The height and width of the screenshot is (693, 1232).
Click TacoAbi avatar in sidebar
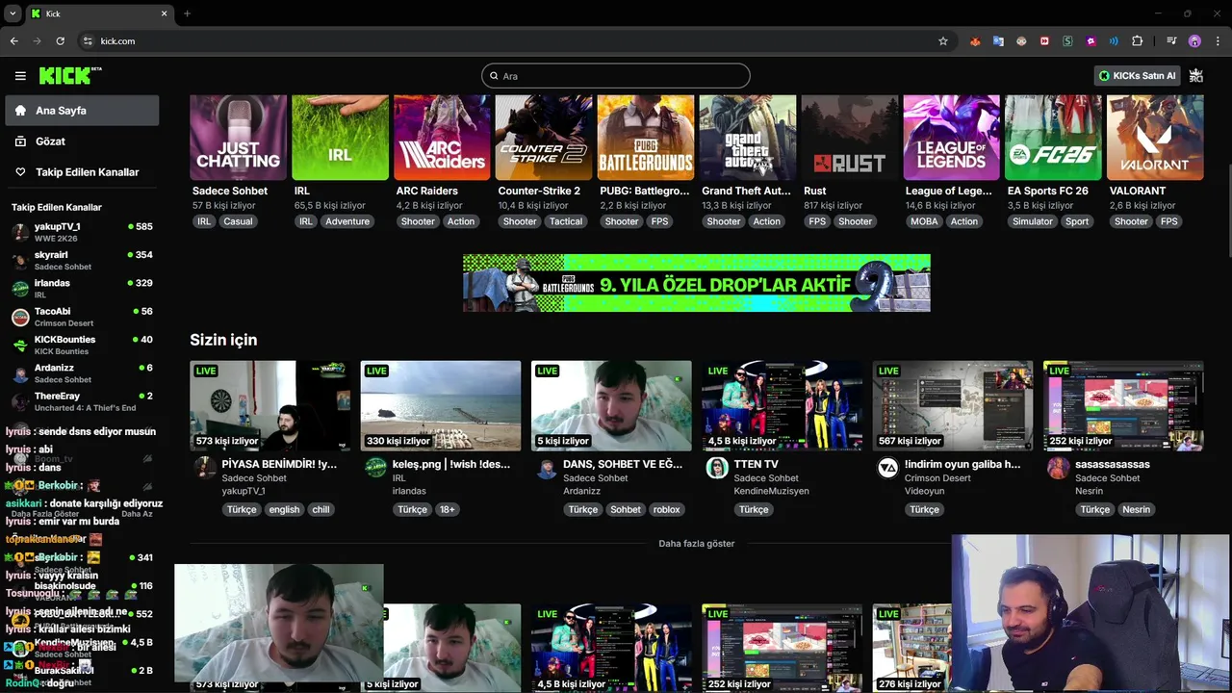[19, 317]
